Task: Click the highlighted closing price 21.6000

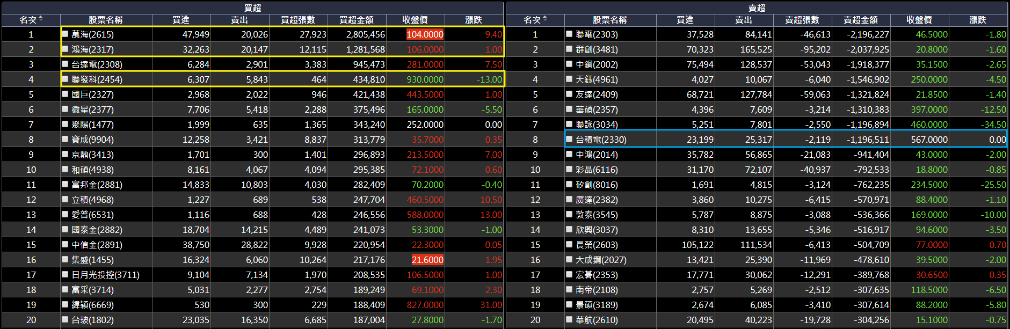Action: point(427,260)
